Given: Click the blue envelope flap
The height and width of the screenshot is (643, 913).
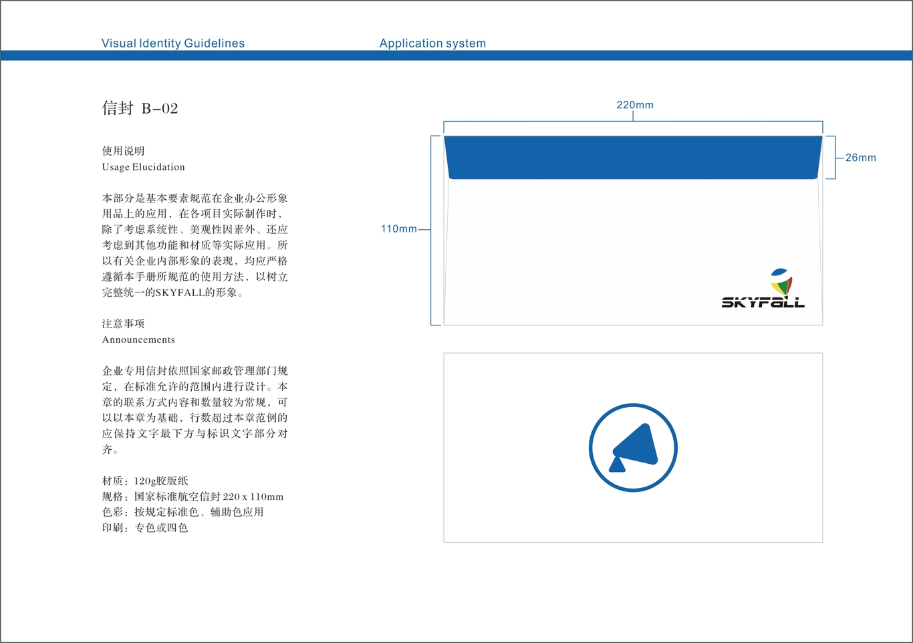Looking at the screenshot, I should pos(633,158).
